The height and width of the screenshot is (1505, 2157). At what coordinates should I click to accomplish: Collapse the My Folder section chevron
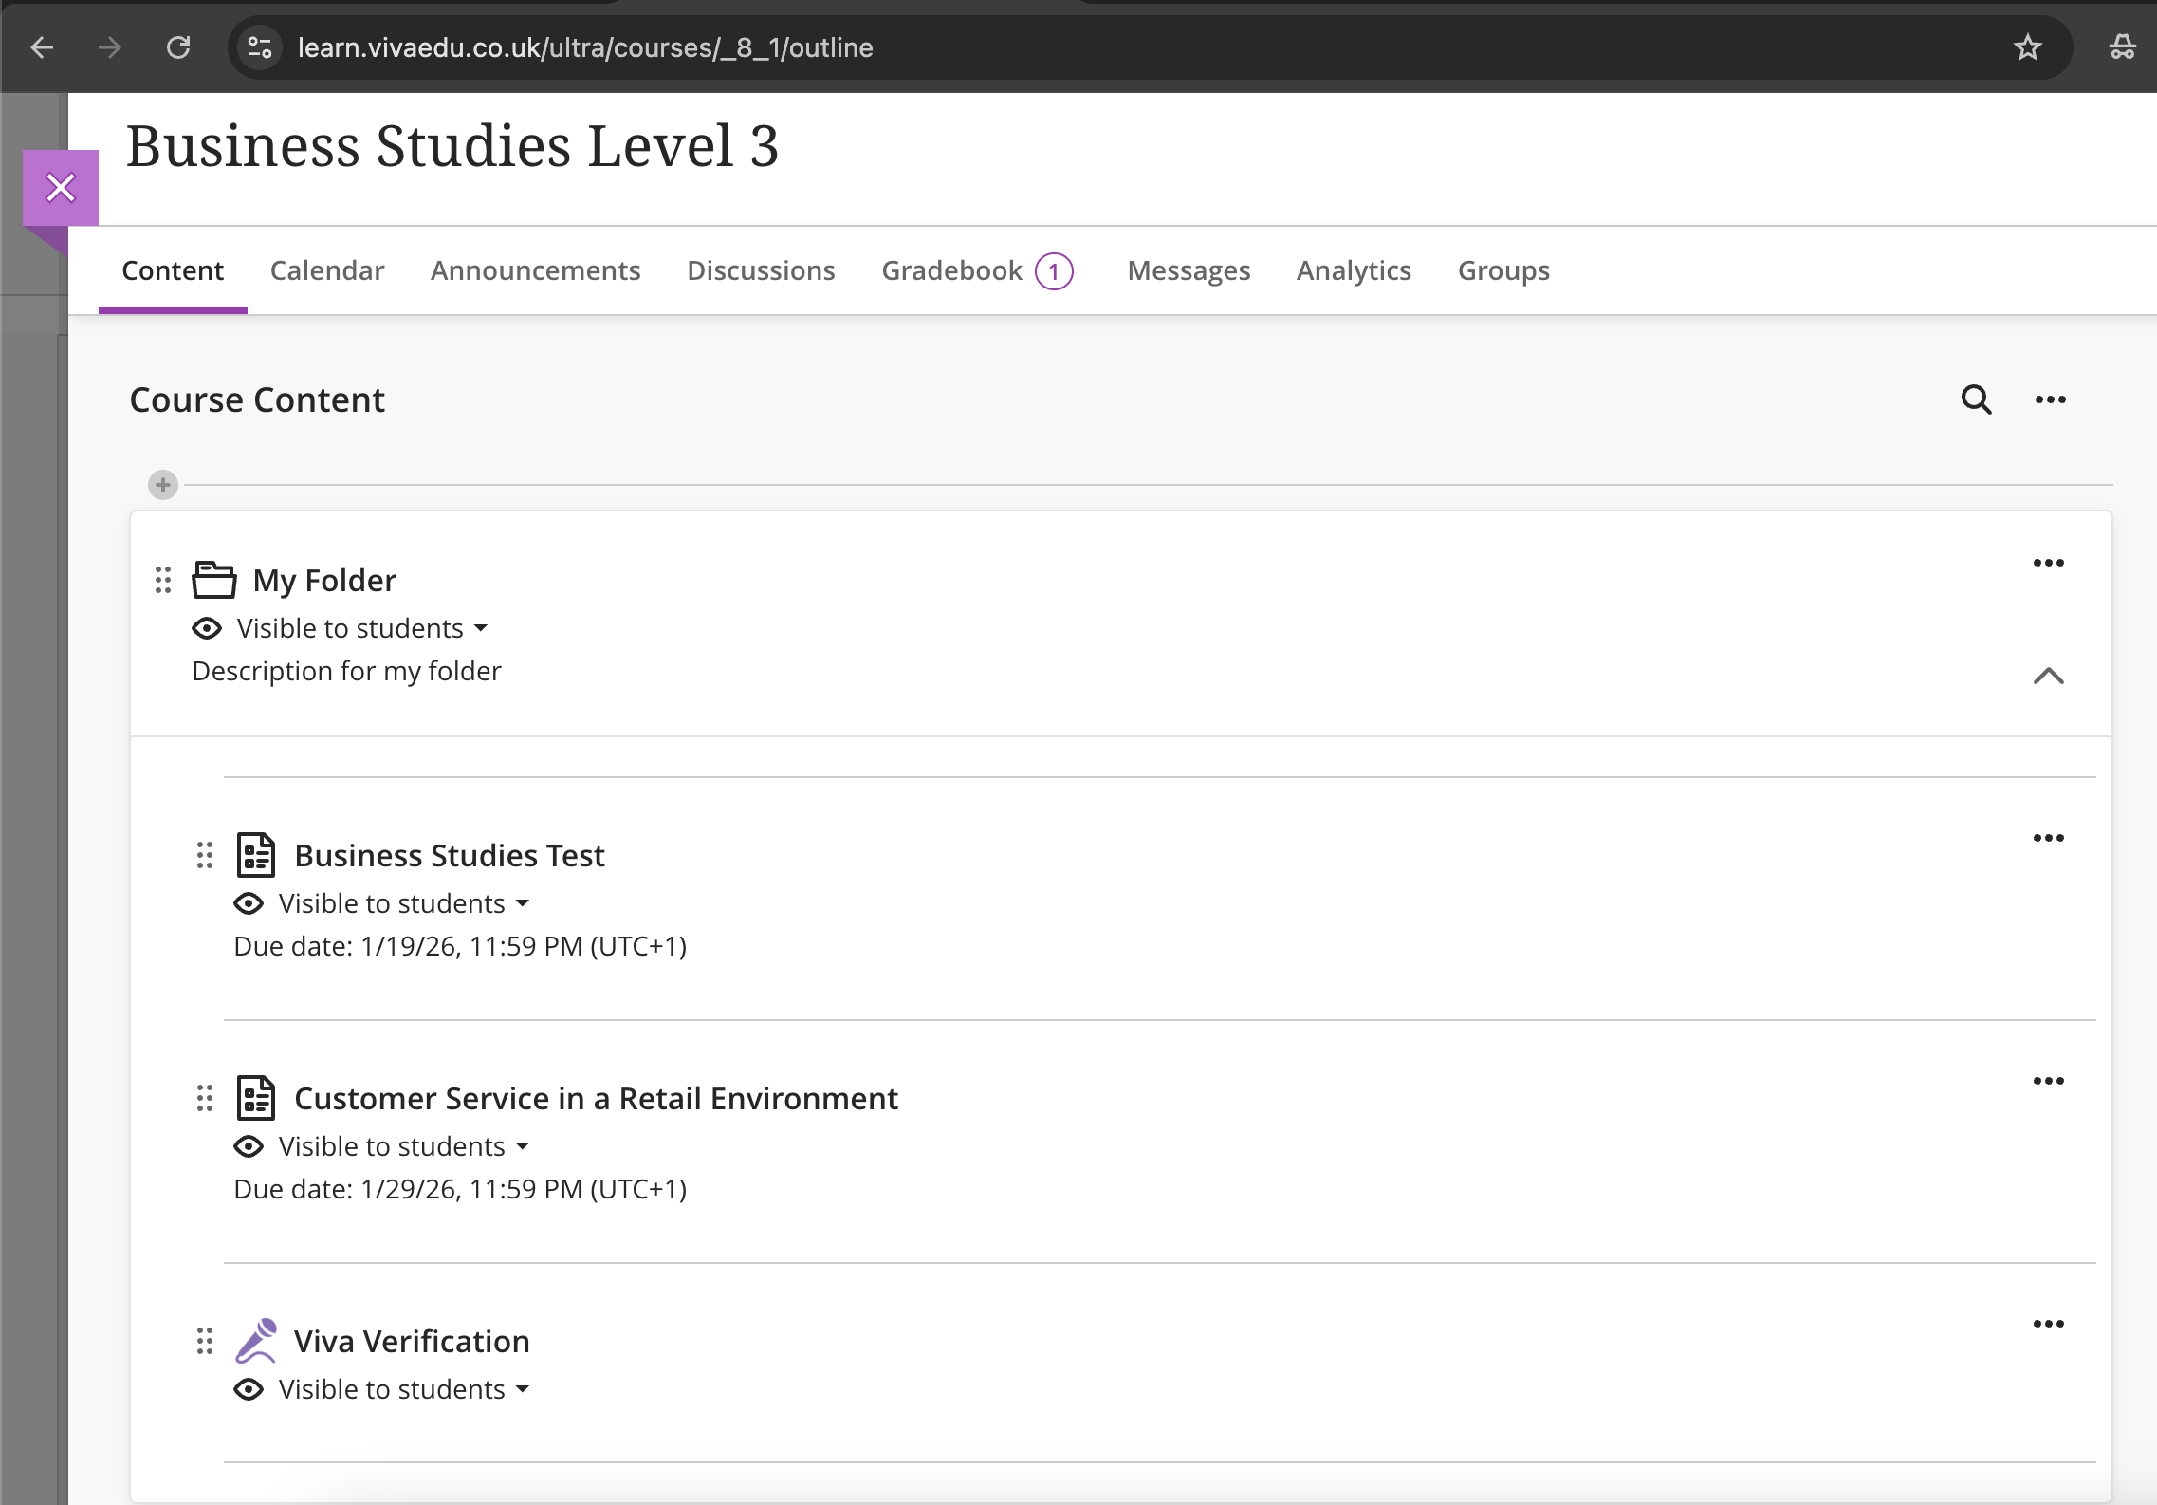pyautogui.click(x=2047, y=677)
